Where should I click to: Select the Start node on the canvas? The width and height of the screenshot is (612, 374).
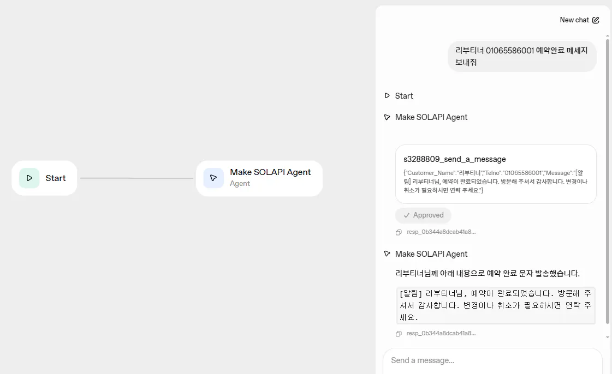(x=45, y=178)
